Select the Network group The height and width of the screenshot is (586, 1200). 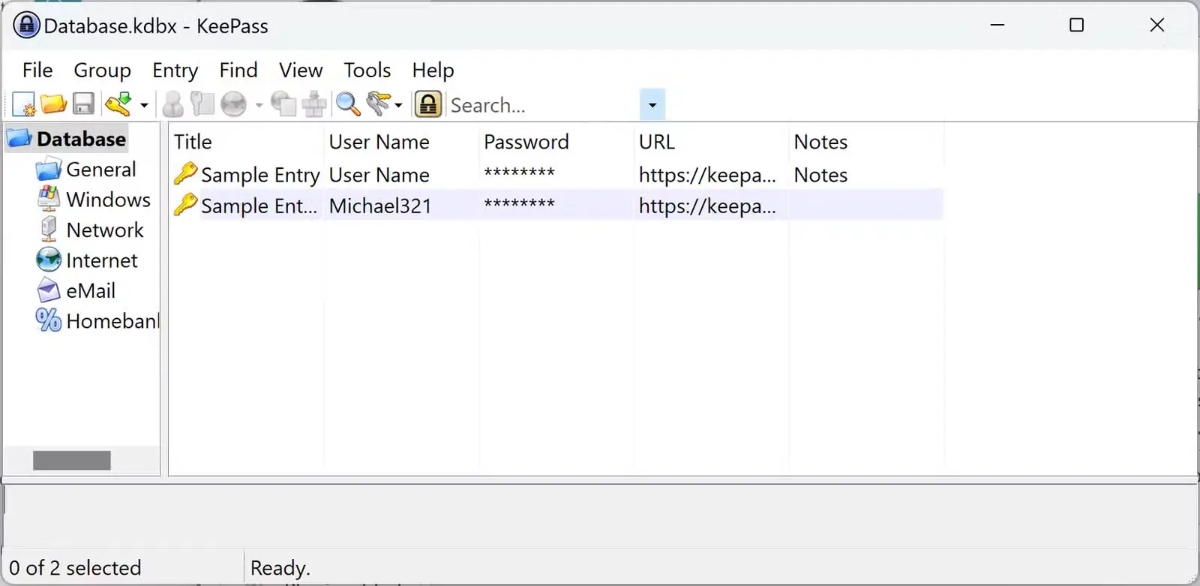coord(105,230)
